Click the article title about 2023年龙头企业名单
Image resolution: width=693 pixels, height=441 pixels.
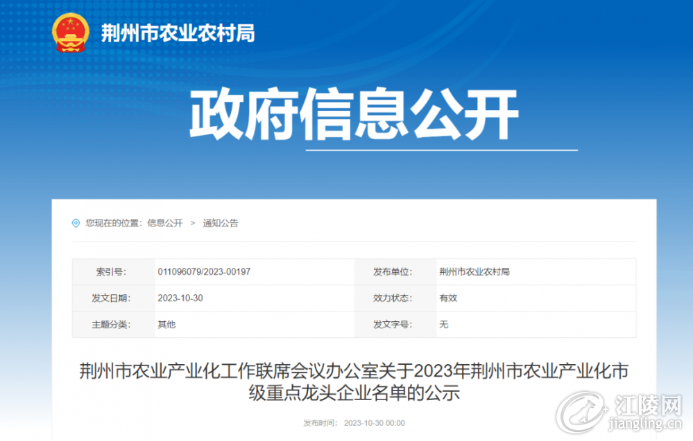tap(354, 381)
